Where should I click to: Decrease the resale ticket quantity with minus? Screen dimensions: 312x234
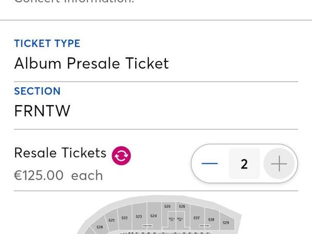click(210, 164)
